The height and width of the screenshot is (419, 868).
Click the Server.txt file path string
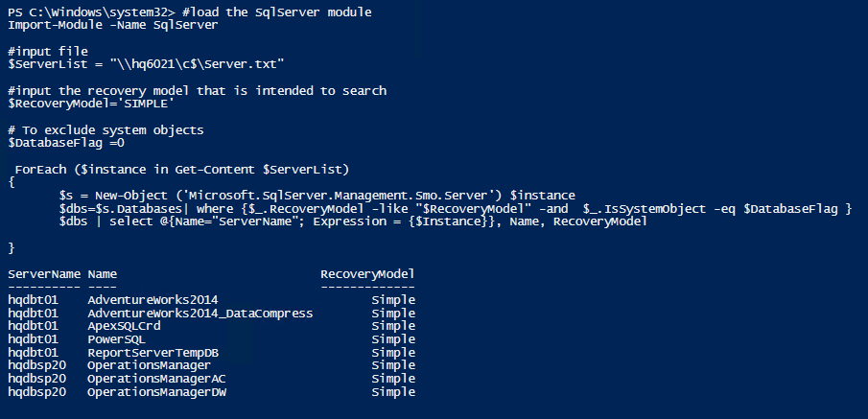click(196, 64)
